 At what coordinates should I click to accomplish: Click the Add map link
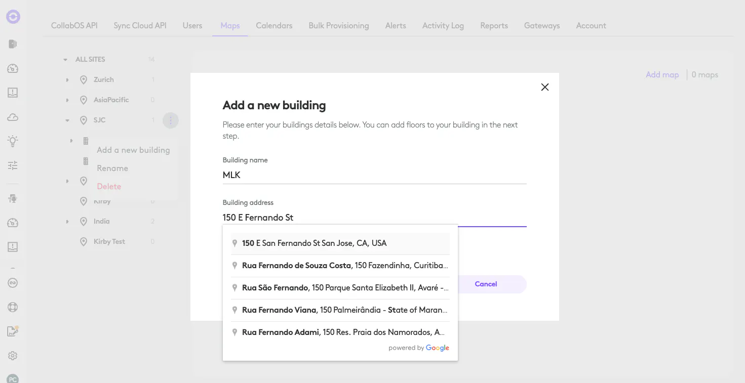(x=662, y=75)
